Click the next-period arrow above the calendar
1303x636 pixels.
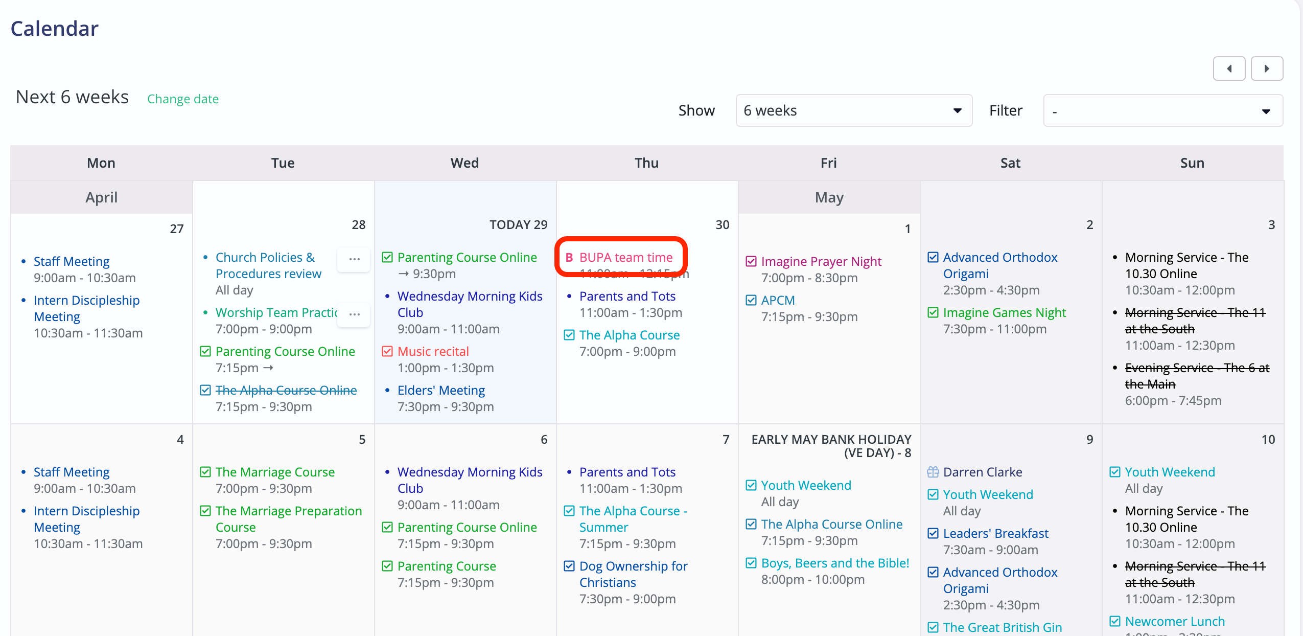coord(1267,68)
